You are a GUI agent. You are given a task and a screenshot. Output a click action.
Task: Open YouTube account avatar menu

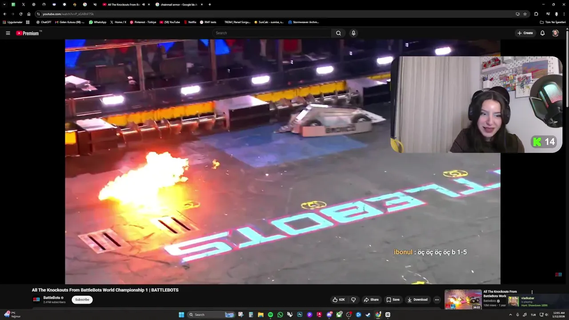point(555,33)
